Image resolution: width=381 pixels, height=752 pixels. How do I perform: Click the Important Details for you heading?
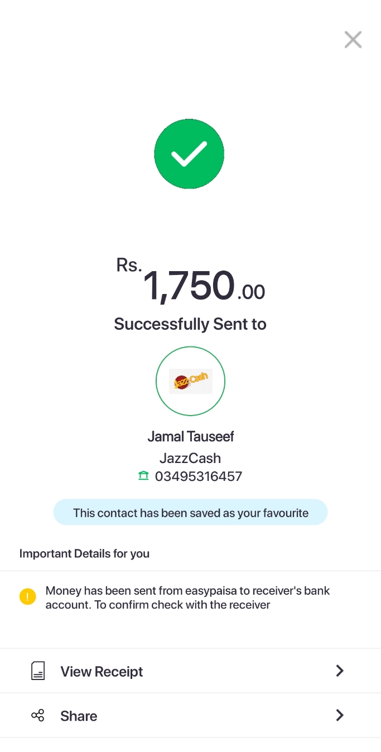click(x=84, y=553)
